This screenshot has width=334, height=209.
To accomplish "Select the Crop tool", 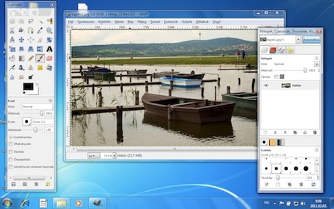I will coord(40,40).
